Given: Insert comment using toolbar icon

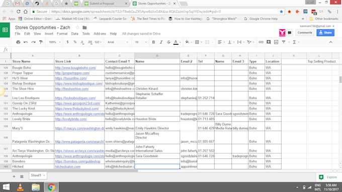Looking at the screenshot, I should 269,42.
